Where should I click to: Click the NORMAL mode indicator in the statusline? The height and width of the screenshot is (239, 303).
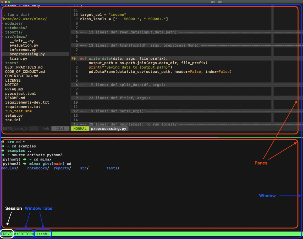point(79,128)
